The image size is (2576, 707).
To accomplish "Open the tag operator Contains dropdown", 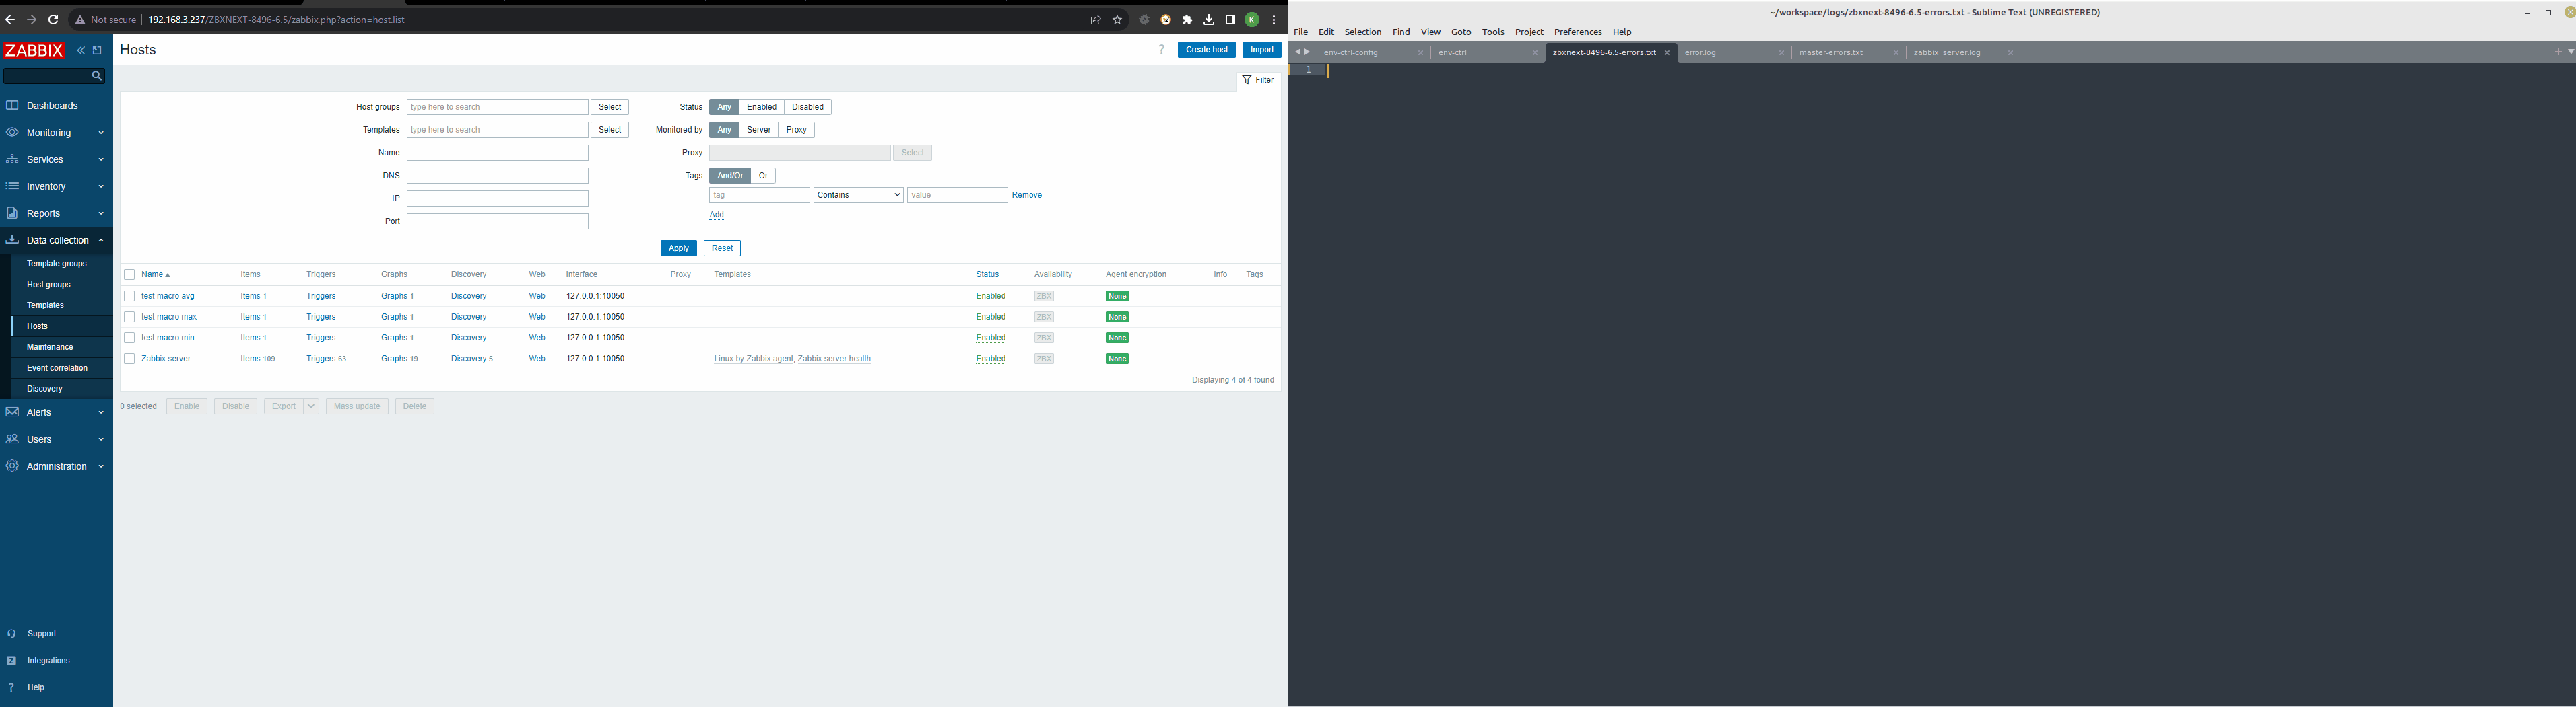I will 858,196.
